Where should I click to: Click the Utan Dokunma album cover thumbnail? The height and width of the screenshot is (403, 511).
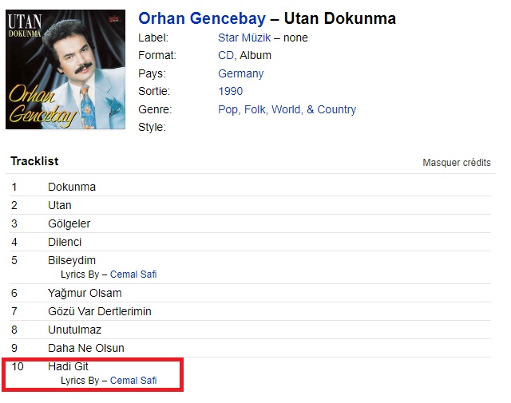pyautogui.click(x=65, y=69)
